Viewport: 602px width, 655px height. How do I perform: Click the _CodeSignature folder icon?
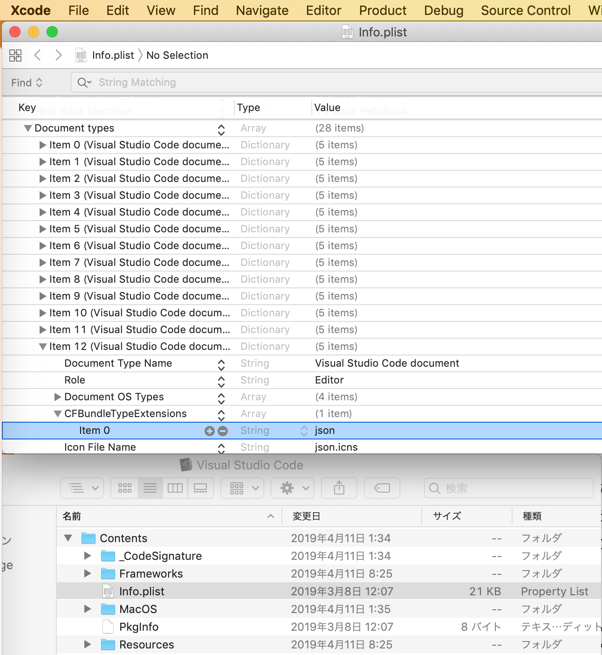pyautogui.click(x=108, y=556)
